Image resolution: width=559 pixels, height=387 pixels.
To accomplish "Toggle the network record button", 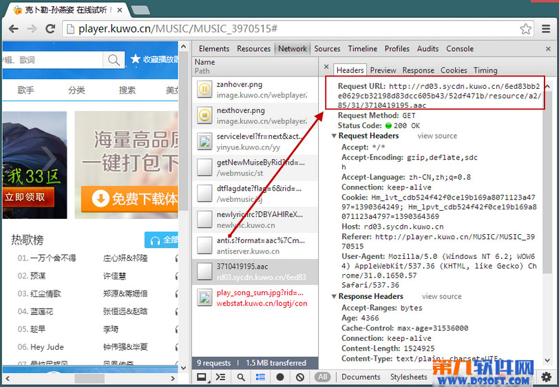I will (x=280, y=377).
